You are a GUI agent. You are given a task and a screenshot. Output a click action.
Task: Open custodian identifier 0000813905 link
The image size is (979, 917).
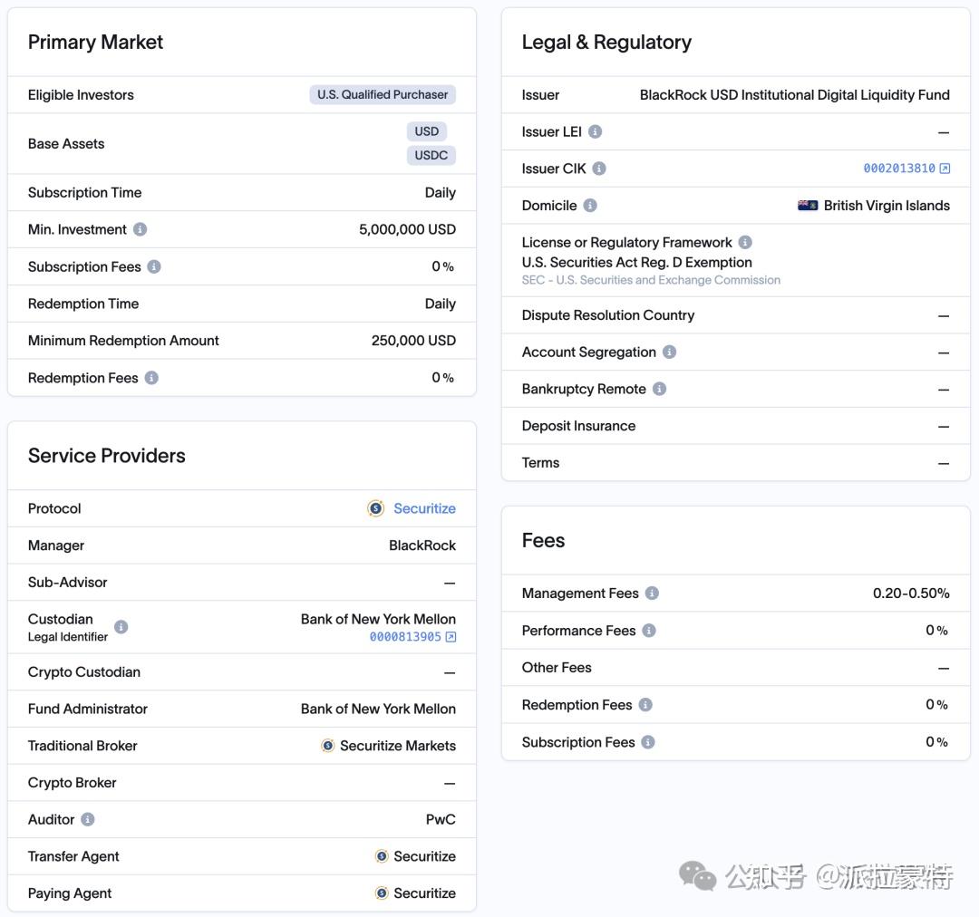pos(412,637)
